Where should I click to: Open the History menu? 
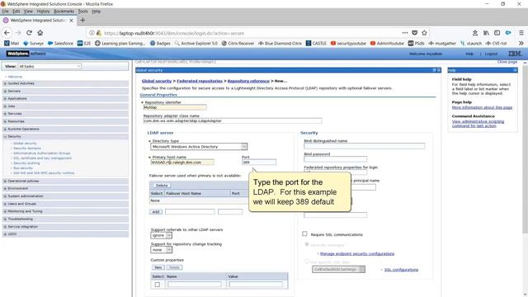click(x=43, y=11)
